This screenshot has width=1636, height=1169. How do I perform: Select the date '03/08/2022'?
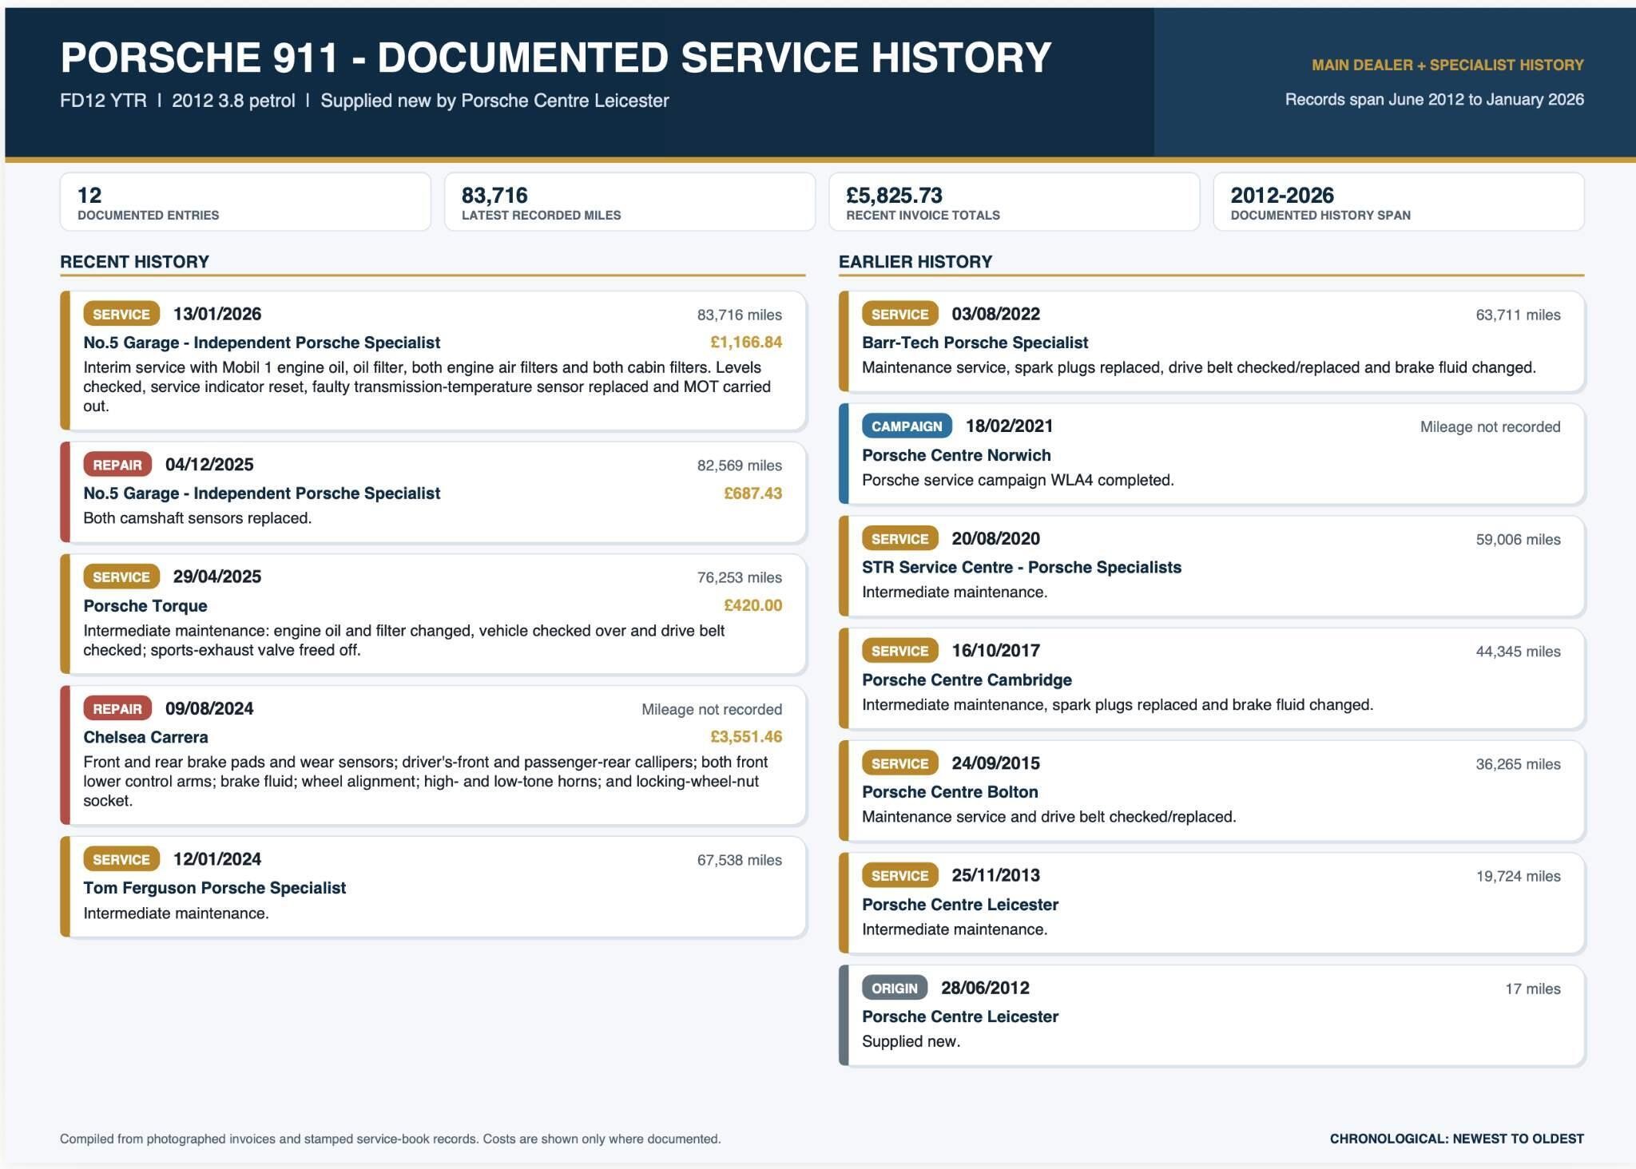(996, 314)
